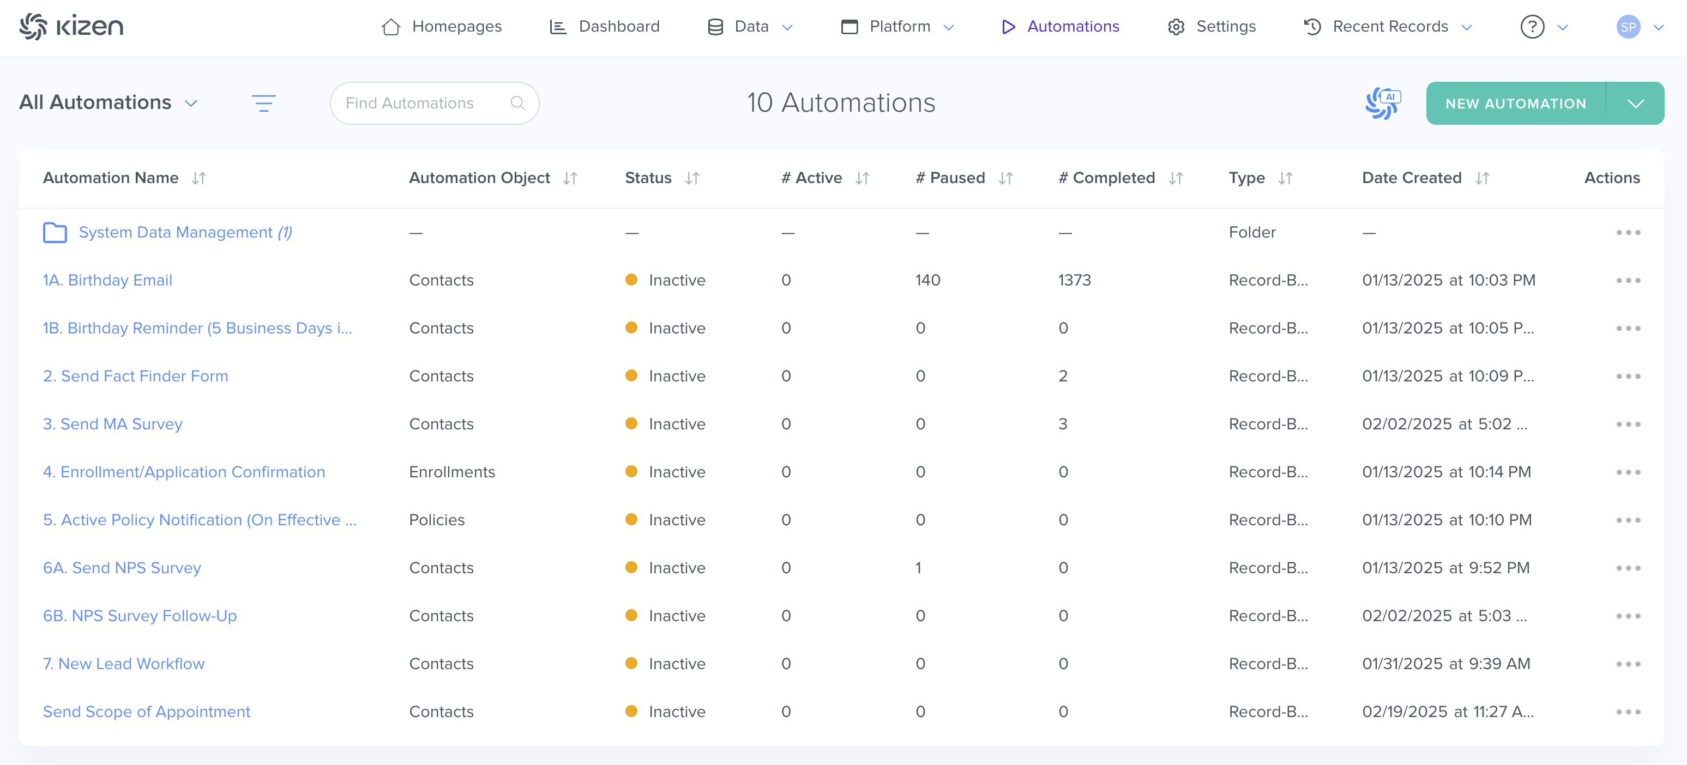This screenshot has height=765, width=1687.
Task: Open actions menu for 7. New Lead Workflow
Action: 1628,664
